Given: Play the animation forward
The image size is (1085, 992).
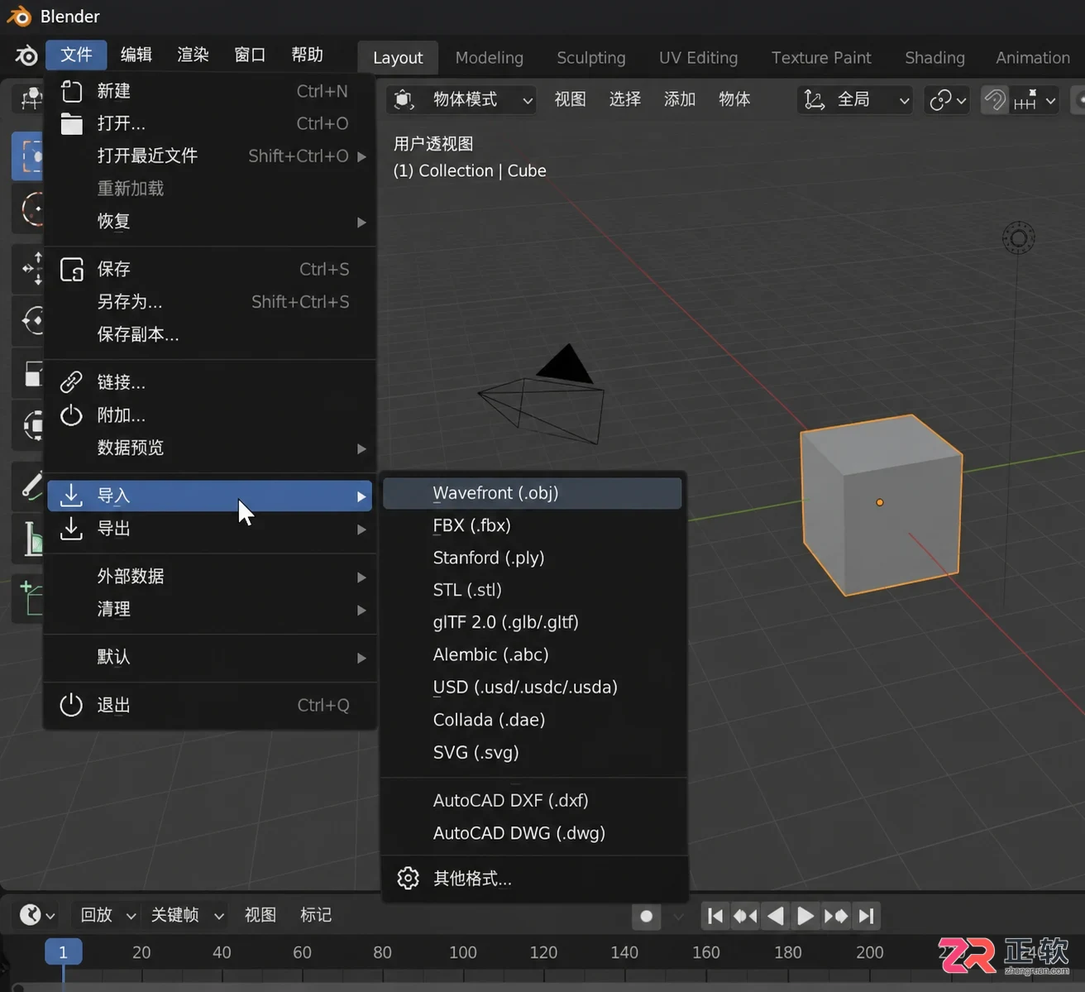Looking at the screenshot, I should tap(805, 916).
